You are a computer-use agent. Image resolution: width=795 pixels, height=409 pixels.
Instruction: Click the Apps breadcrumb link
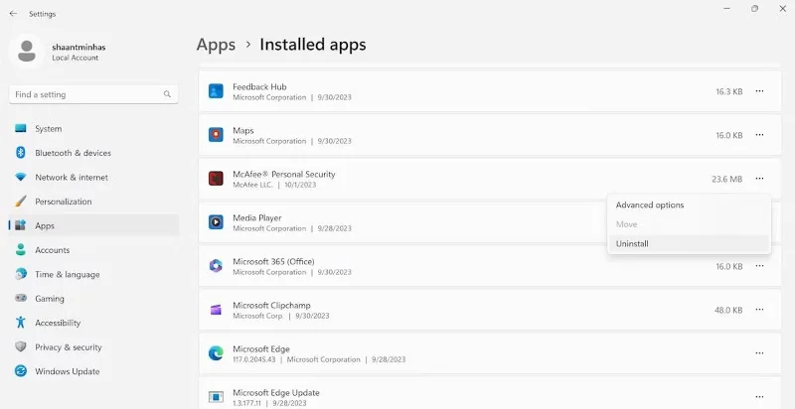point(216,45)
